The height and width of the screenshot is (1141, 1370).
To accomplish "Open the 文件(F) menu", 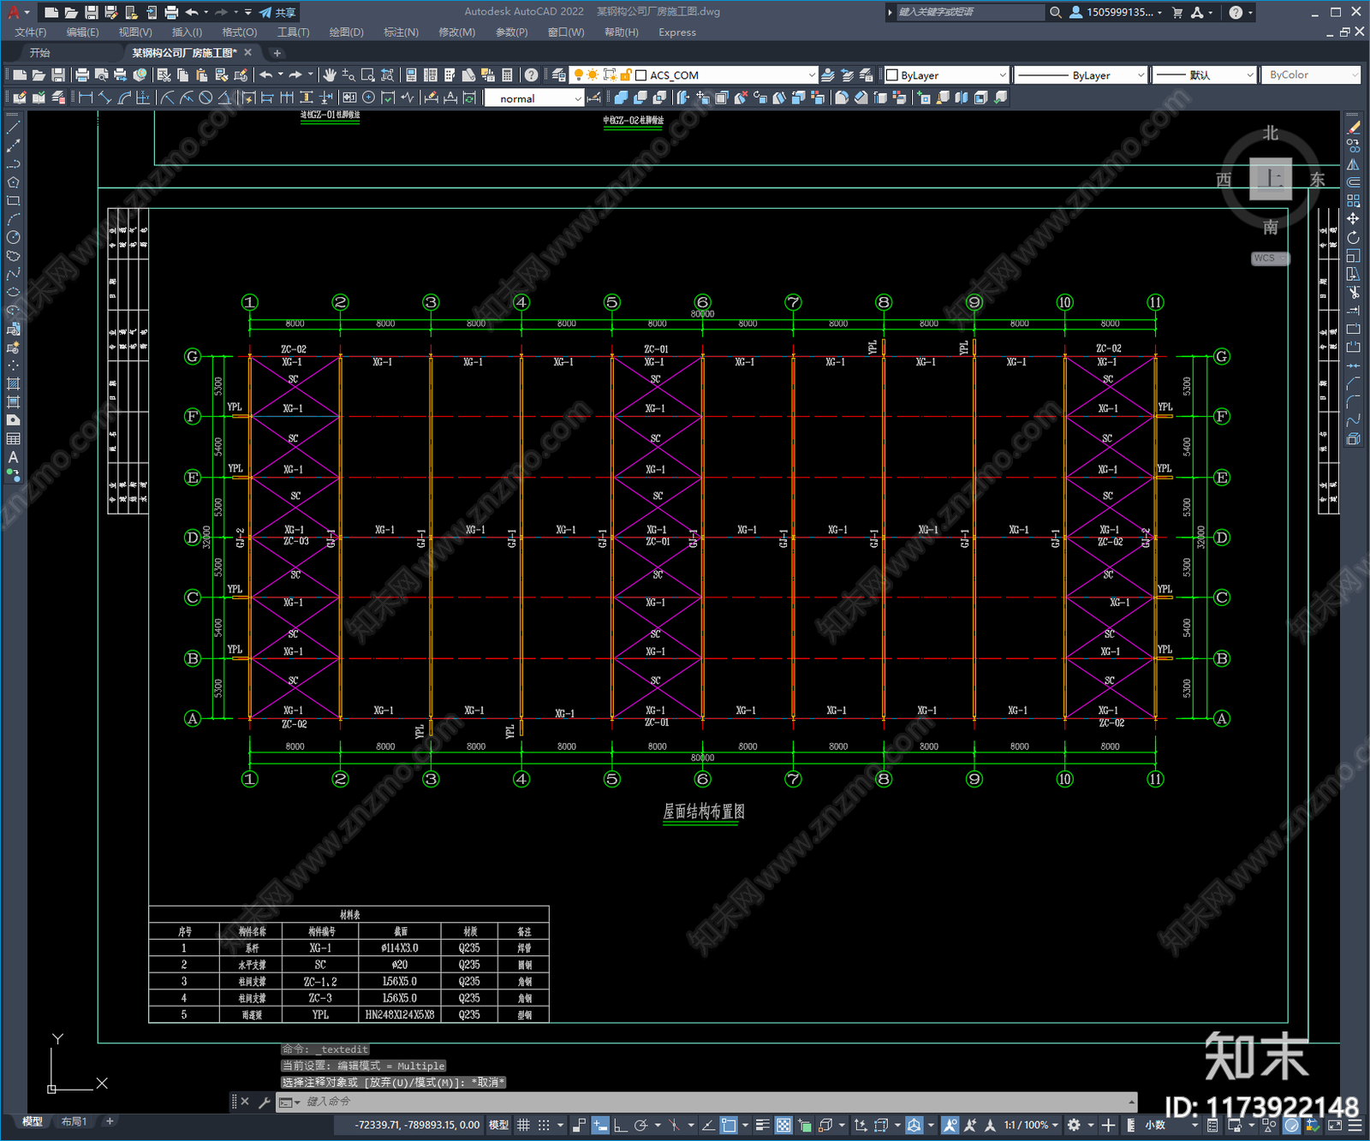I will [31, 33].
